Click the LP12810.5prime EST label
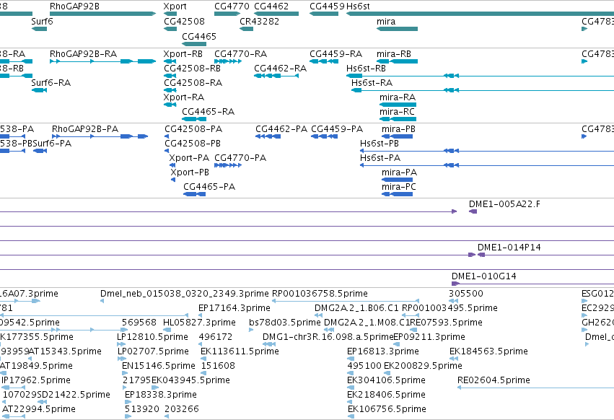Screen dimensions: 614x420 tap(153, 337)
